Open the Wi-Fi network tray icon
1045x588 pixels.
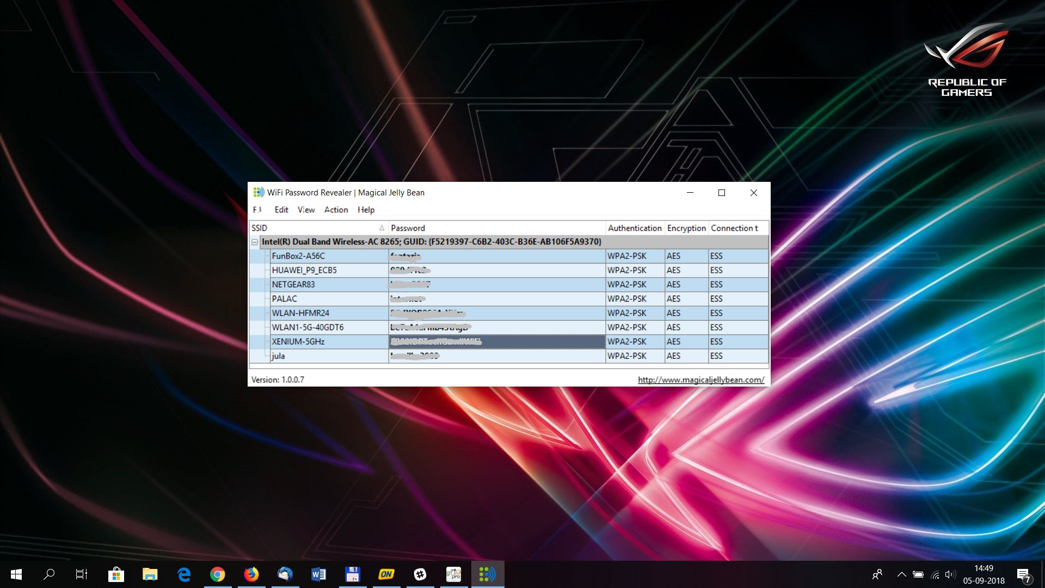click(x=935, y=574)
